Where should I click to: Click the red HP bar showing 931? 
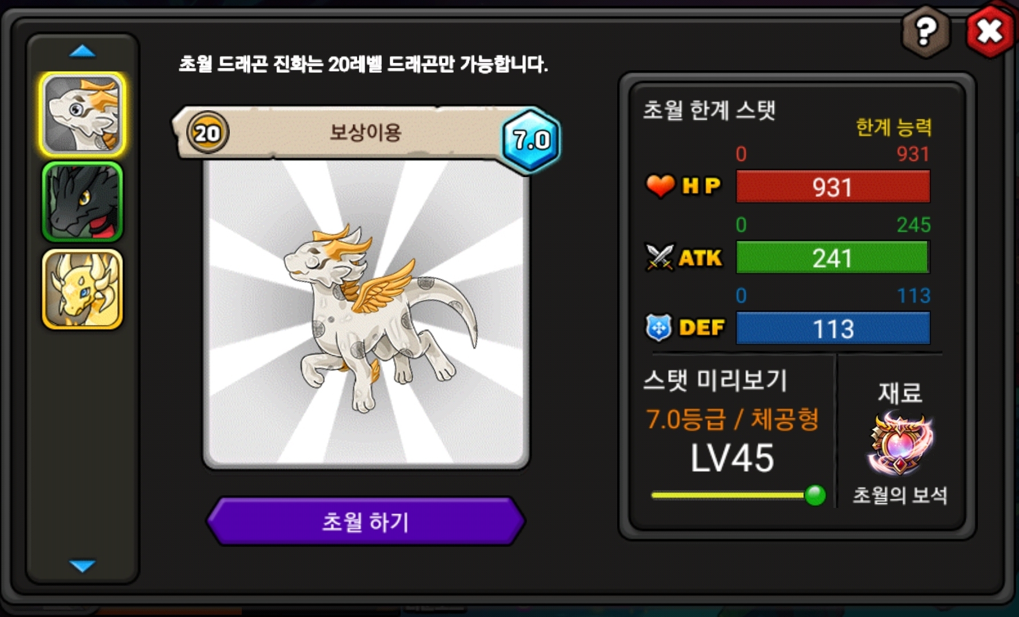tap(833, 186)
